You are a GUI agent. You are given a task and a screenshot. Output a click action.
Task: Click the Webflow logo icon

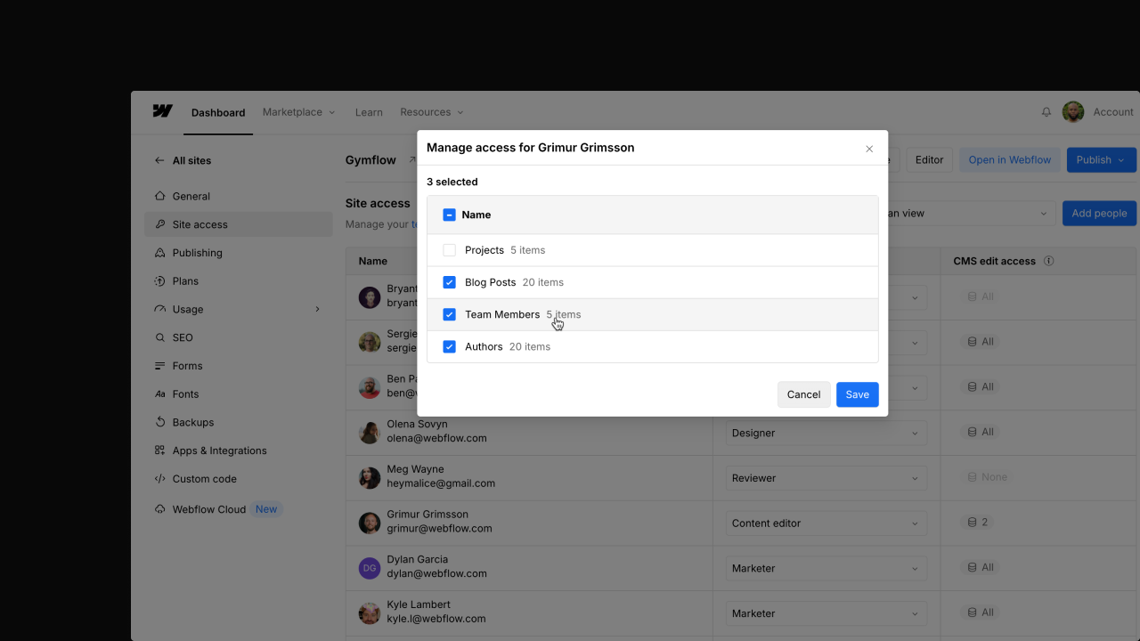[162, 111]
